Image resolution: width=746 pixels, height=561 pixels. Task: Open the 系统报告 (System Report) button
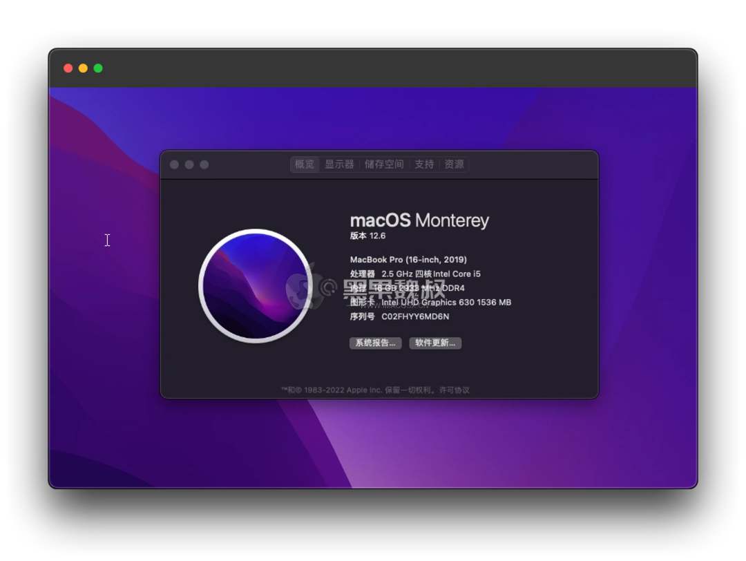coord(374,343)
